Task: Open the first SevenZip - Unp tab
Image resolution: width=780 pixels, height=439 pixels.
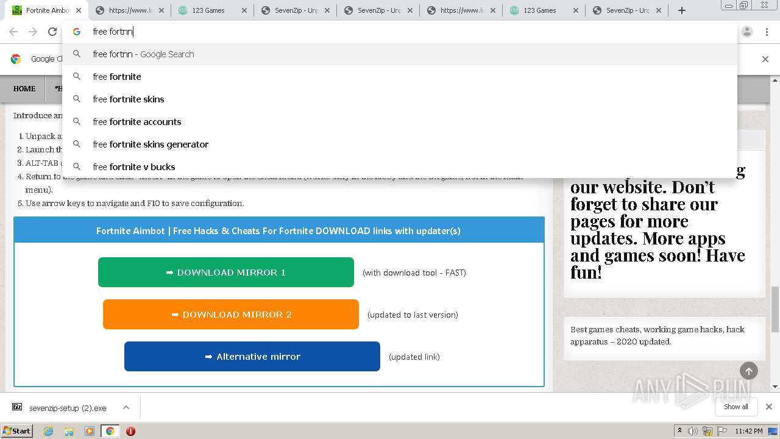Action: (296, 10)
